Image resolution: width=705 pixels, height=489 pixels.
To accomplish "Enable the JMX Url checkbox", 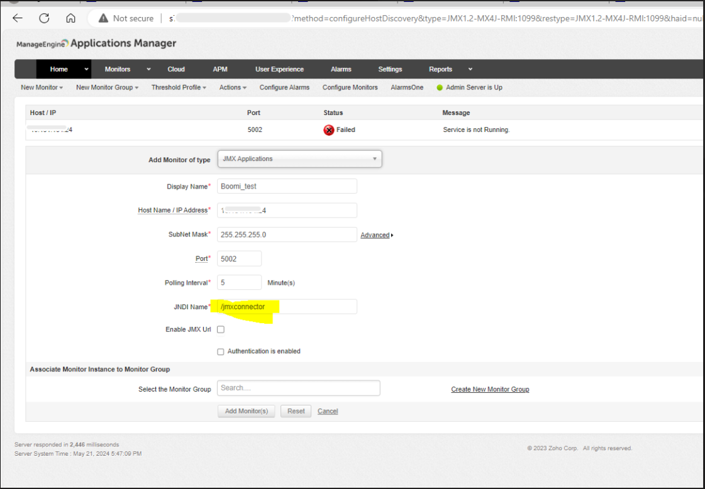I will 221,329.
